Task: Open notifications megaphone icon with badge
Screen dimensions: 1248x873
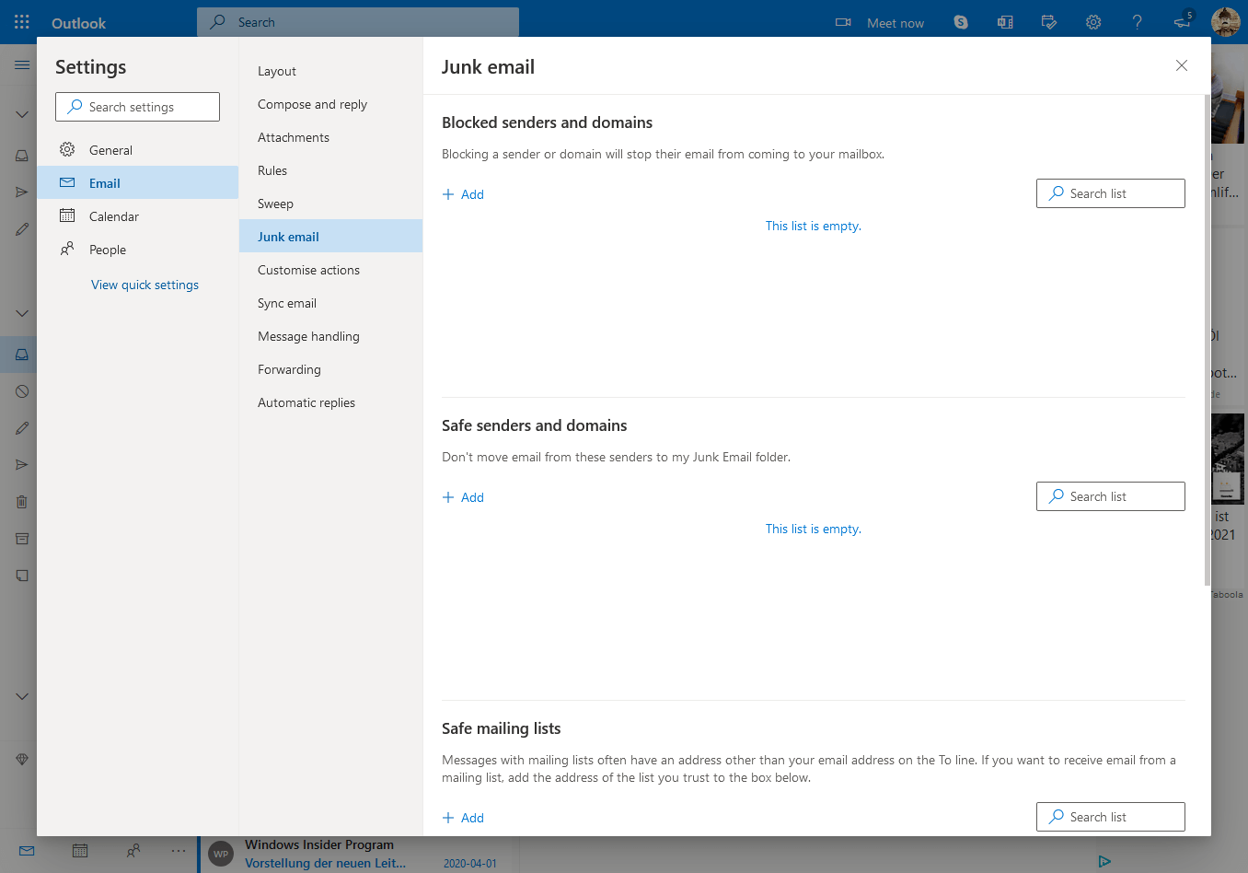Action: tap(1183, 22)
